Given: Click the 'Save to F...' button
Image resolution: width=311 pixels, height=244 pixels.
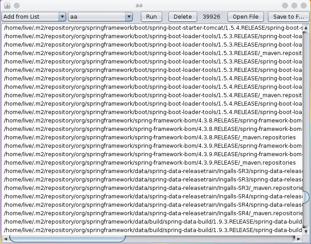Looking at the screenshot, I should click(x=288, y=17).
